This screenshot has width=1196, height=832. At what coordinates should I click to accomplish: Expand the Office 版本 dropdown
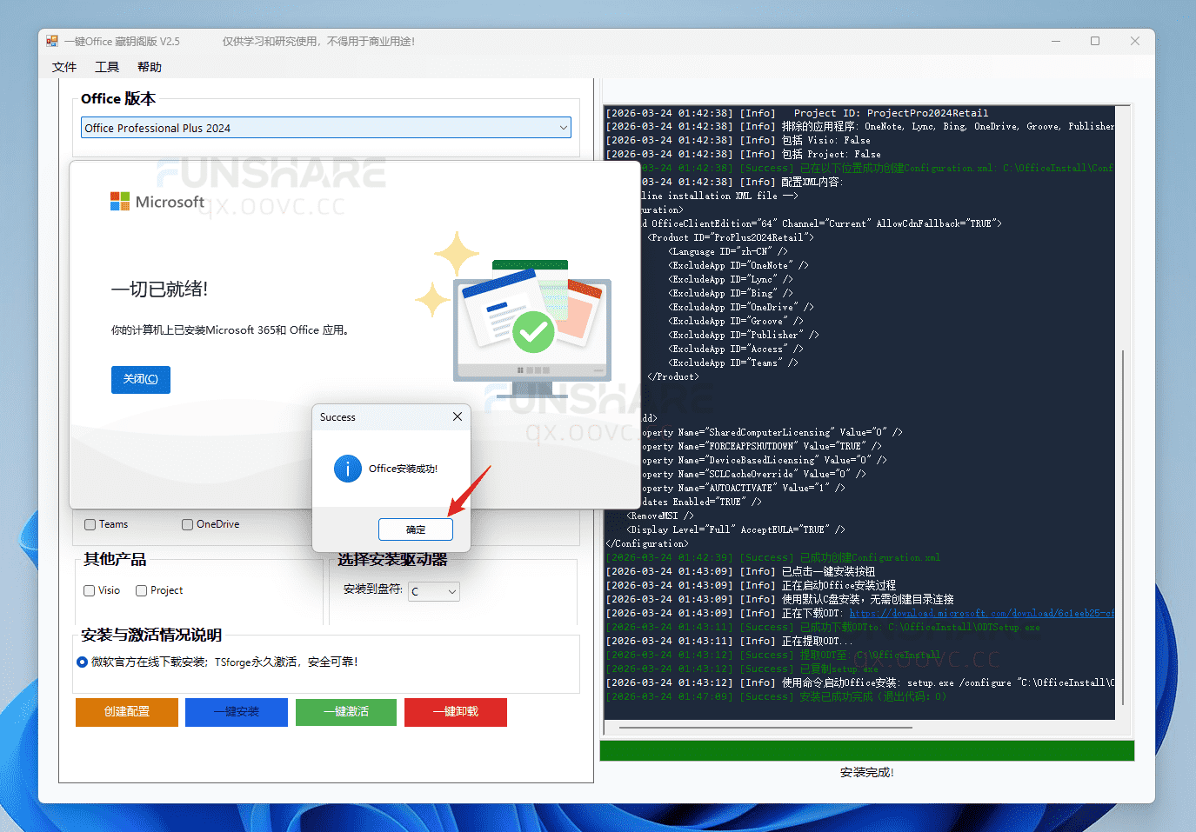564,128
